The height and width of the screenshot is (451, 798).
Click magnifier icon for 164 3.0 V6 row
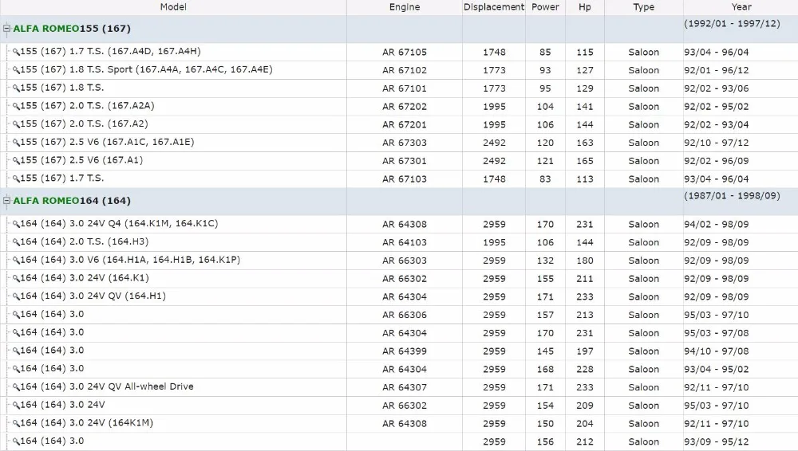16,261
